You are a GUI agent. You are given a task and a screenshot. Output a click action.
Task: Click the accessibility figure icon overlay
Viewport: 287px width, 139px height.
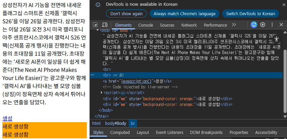click(x=277, y=39)
